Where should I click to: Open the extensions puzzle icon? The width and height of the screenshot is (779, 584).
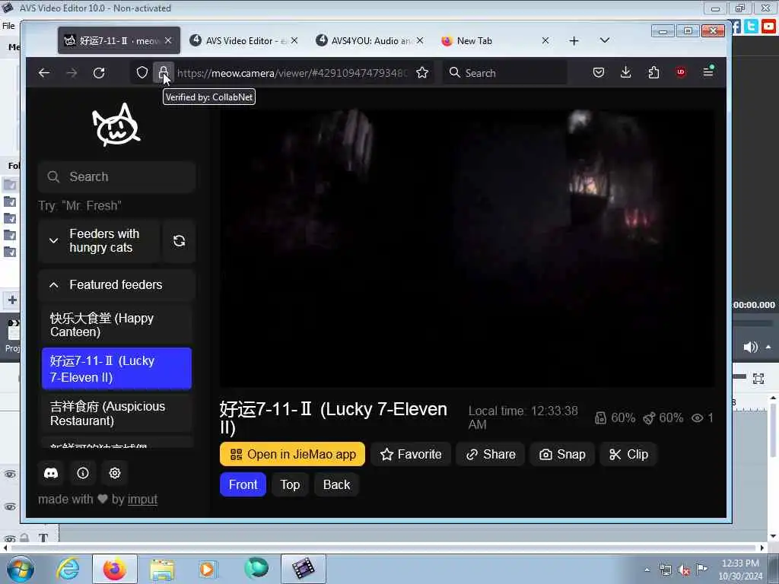click(x=653, y=72)
